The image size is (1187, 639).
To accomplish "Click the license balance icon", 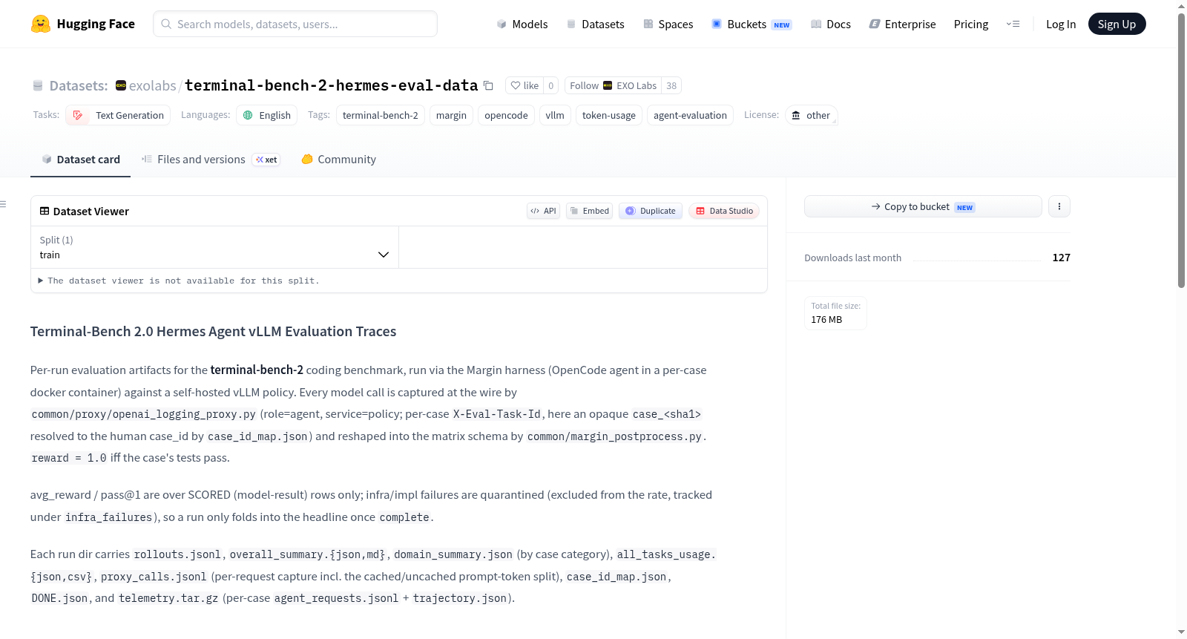I will 796,115.
